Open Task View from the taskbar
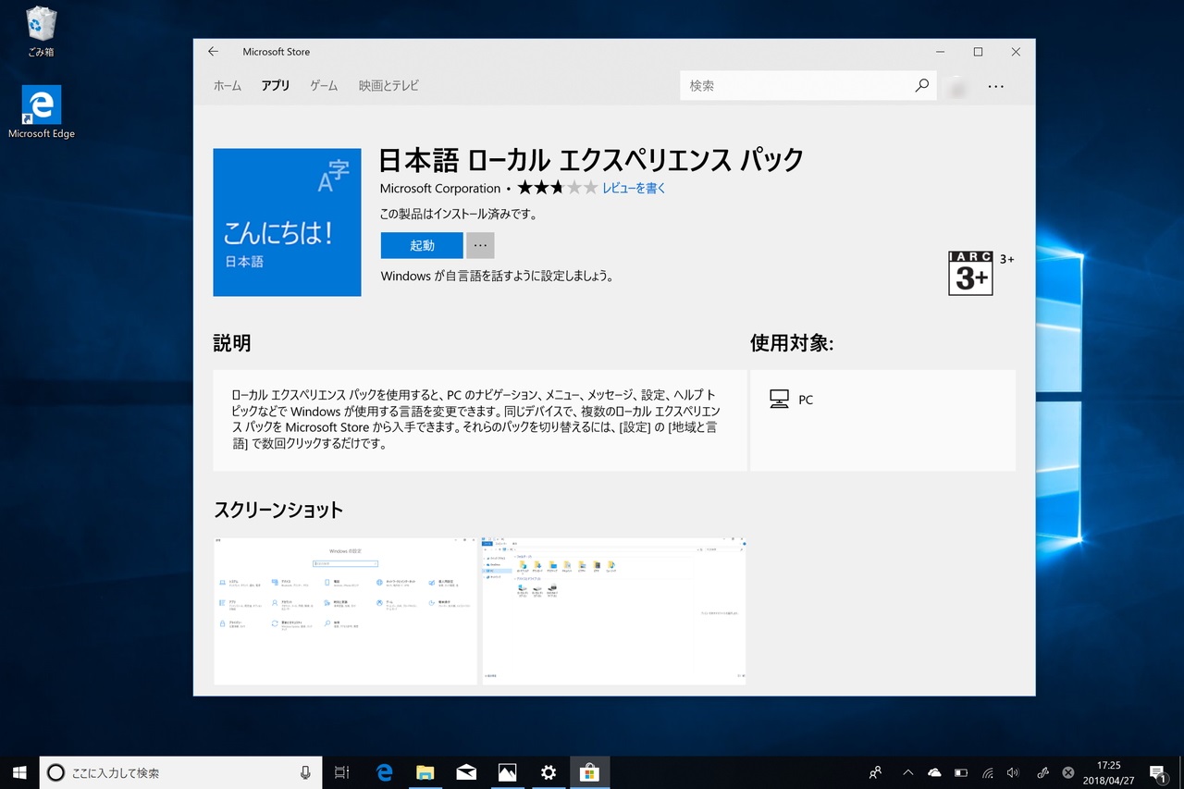This screenshot has height=789, width=1184. coord(341,772)
